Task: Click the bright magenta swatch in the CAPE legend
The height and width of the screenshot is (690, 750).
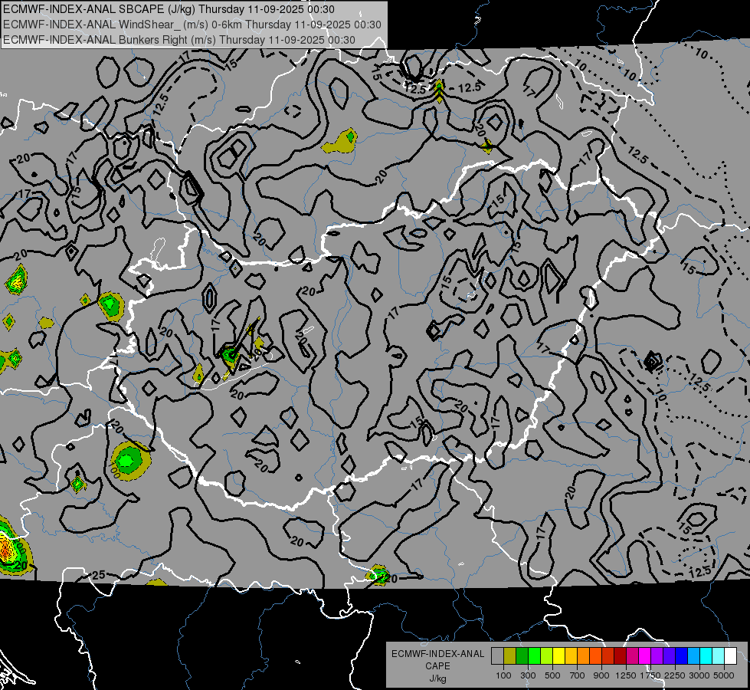Action: click(645, 656)
